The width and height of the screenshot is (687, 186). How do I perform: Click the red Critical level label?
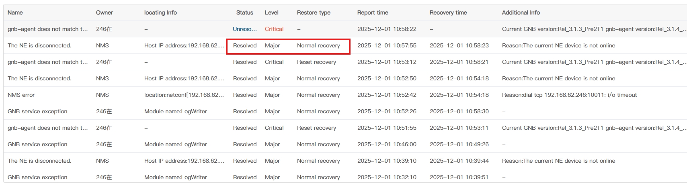[274, 29]
